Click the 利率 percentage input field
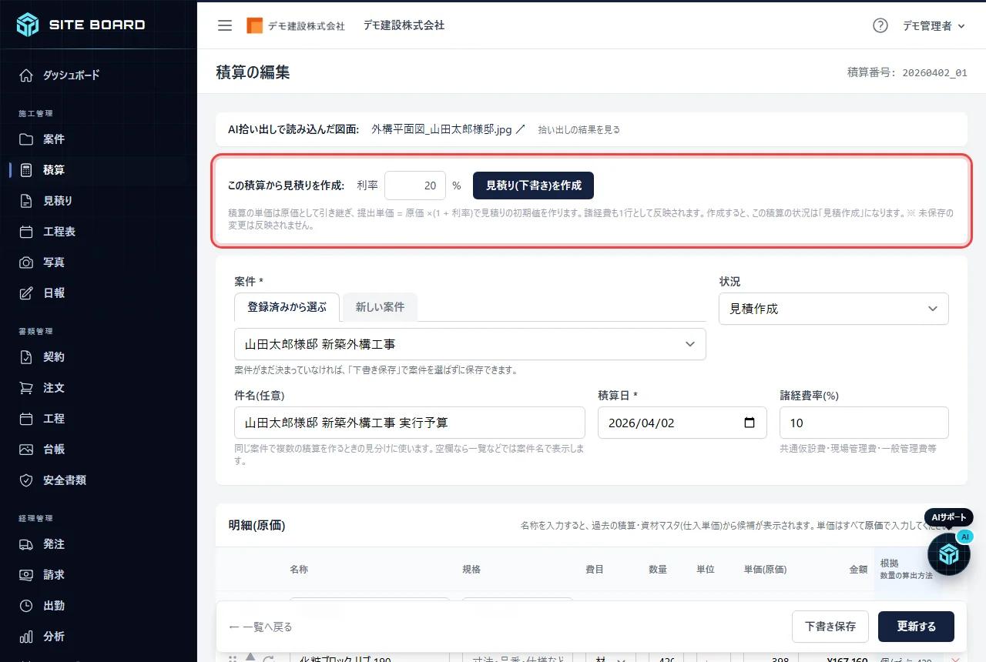This screenshot has width=986, height=662. (x=415, y=186)
